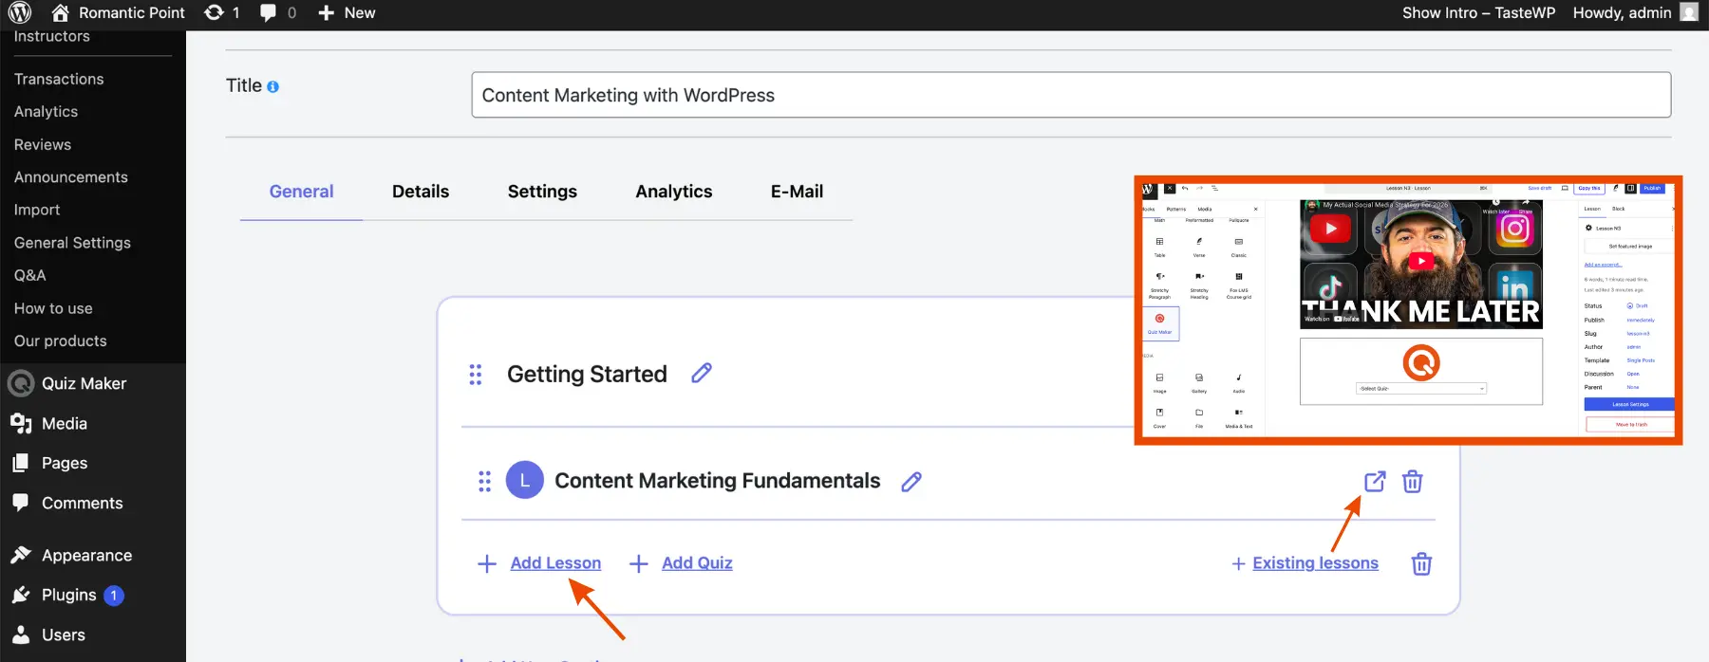Open the Settings tab

click(542, 192)
